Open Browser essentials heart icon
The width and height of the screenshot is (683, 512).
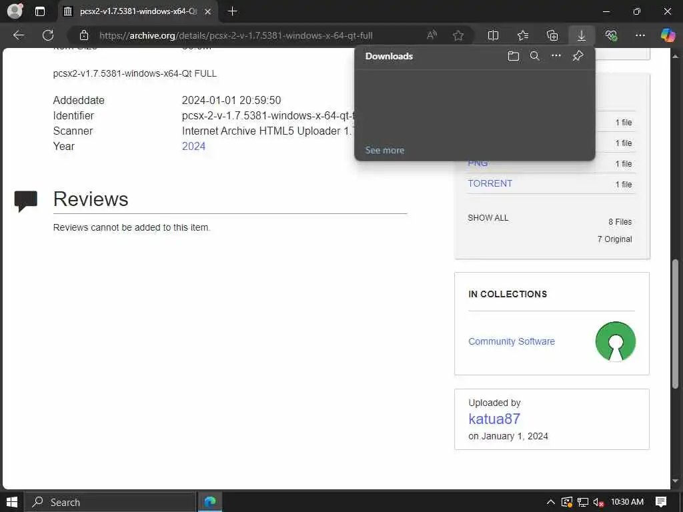[x=611, y=35]
